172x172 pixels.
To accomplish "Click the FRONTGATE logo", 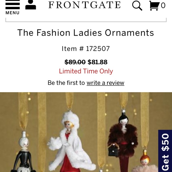I will (x=85, y=5).
